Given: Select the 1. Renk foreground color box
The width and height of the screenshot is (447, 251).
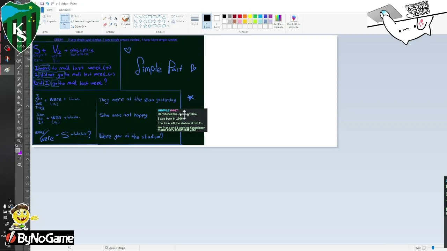Looking at the screenshot, I should click(207, 21).
